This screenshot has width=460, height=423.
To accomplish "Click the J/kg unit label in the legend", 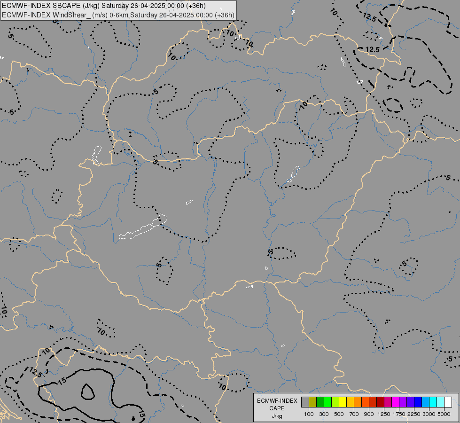I will pos(277,416).
